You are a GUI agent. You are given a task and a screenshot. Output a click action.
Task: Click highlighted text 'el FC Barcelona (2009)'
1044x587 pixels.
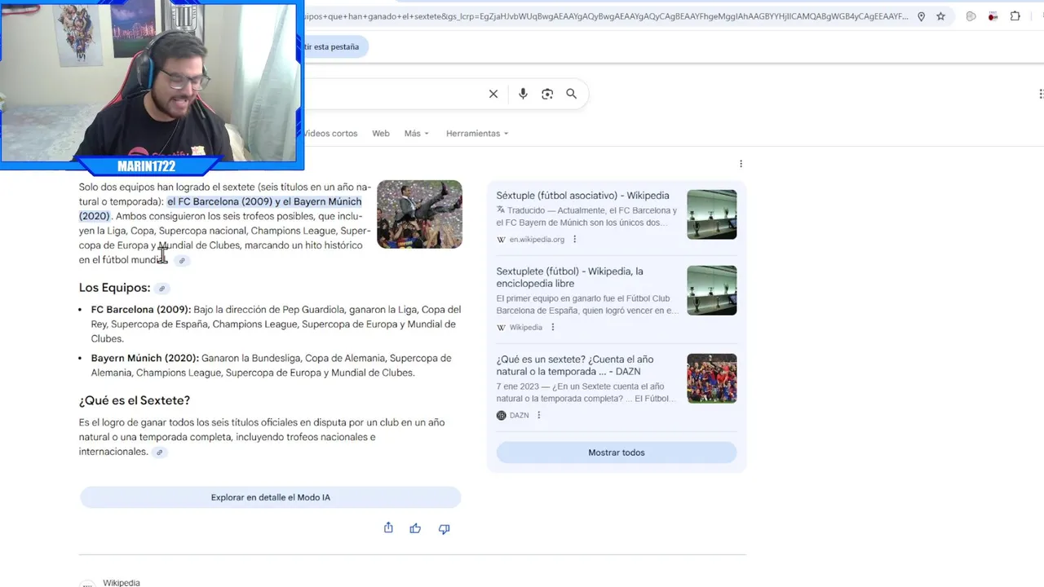(x=219, y=201)
